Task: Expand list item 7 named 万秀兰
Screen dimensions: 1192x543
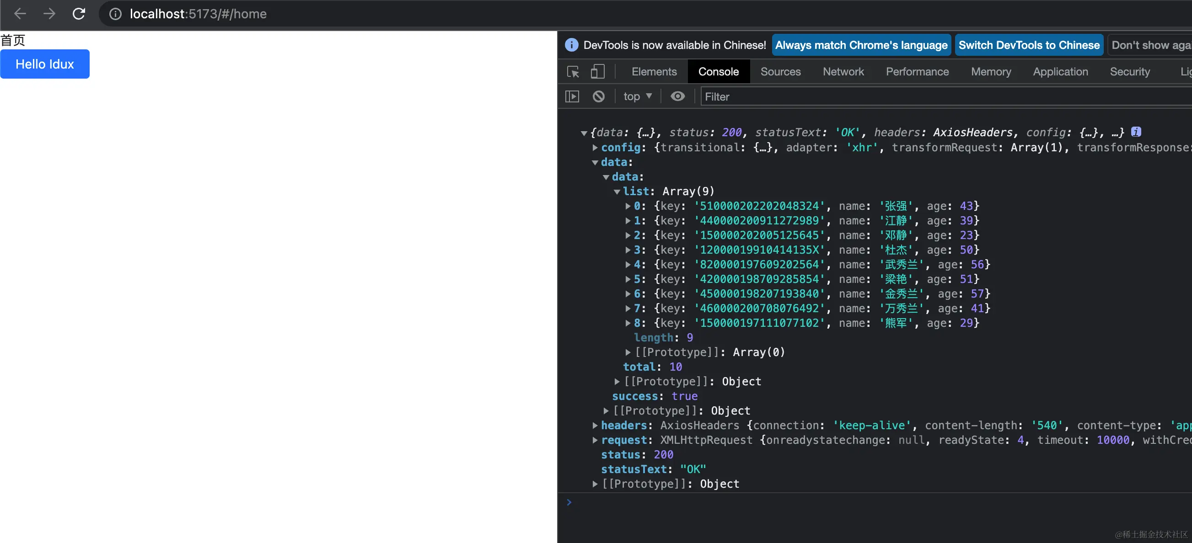Action: point(628,309)
